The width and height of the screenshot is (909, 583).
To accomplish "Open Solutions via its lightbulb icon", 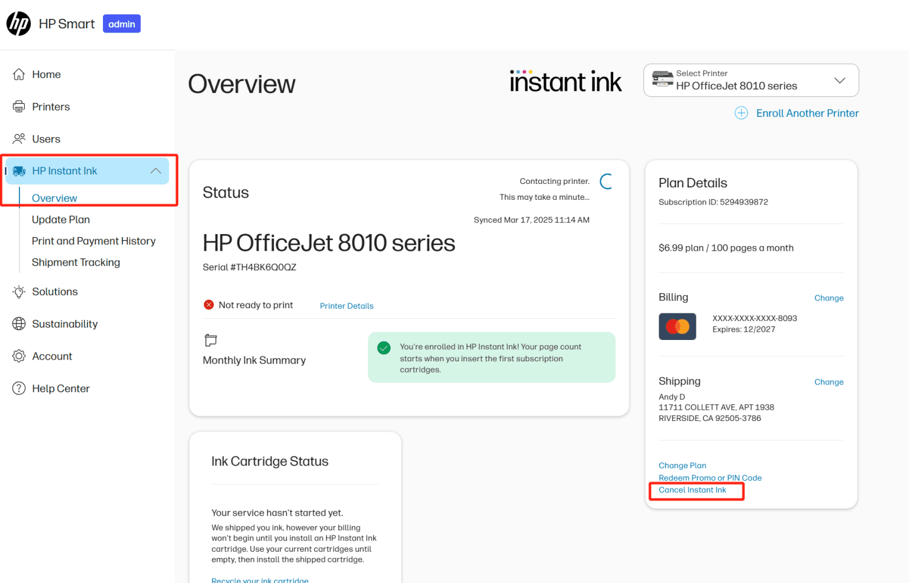I will click(18, 291).
